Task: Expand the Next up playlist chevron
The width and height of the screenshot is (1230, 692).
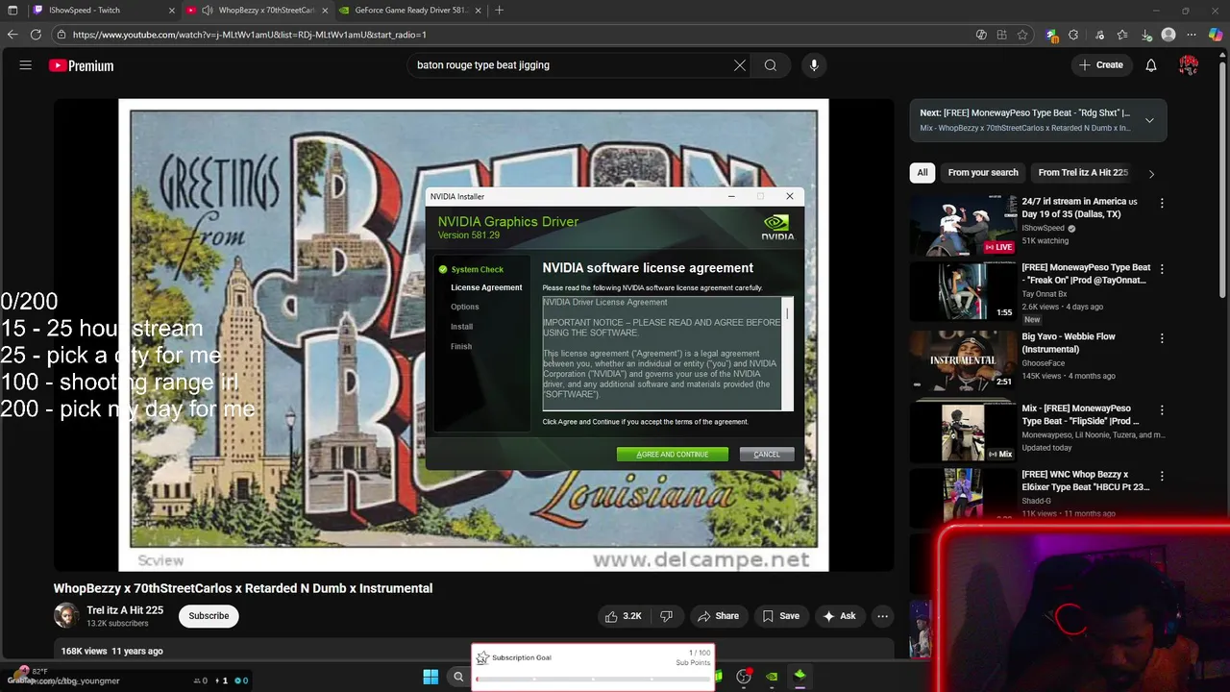Action: click(1149, 120)
